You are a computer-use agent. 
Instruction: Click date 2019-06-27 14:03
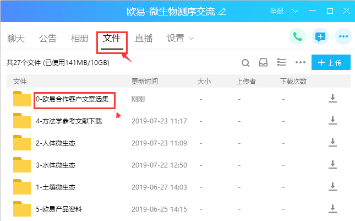tap(160, 187)
